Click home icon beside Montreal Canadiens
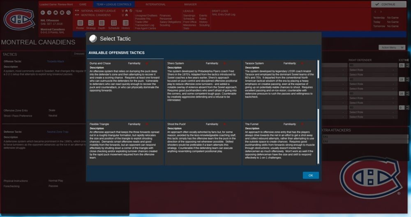The width and height of the screenshot is (411, 217). coord(127,15)
